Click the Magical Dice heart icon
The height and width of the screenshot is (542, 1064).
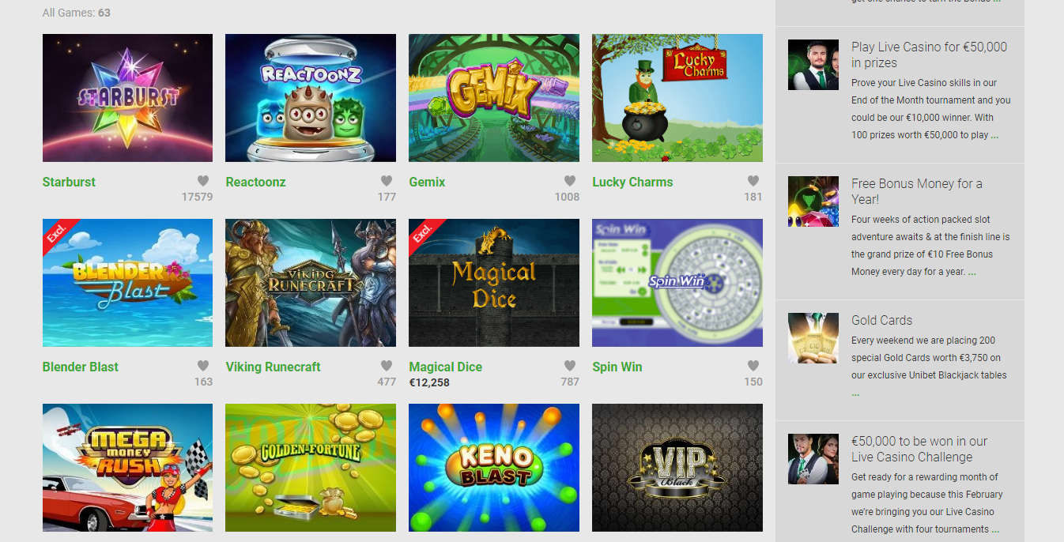(x=570, y=366)
